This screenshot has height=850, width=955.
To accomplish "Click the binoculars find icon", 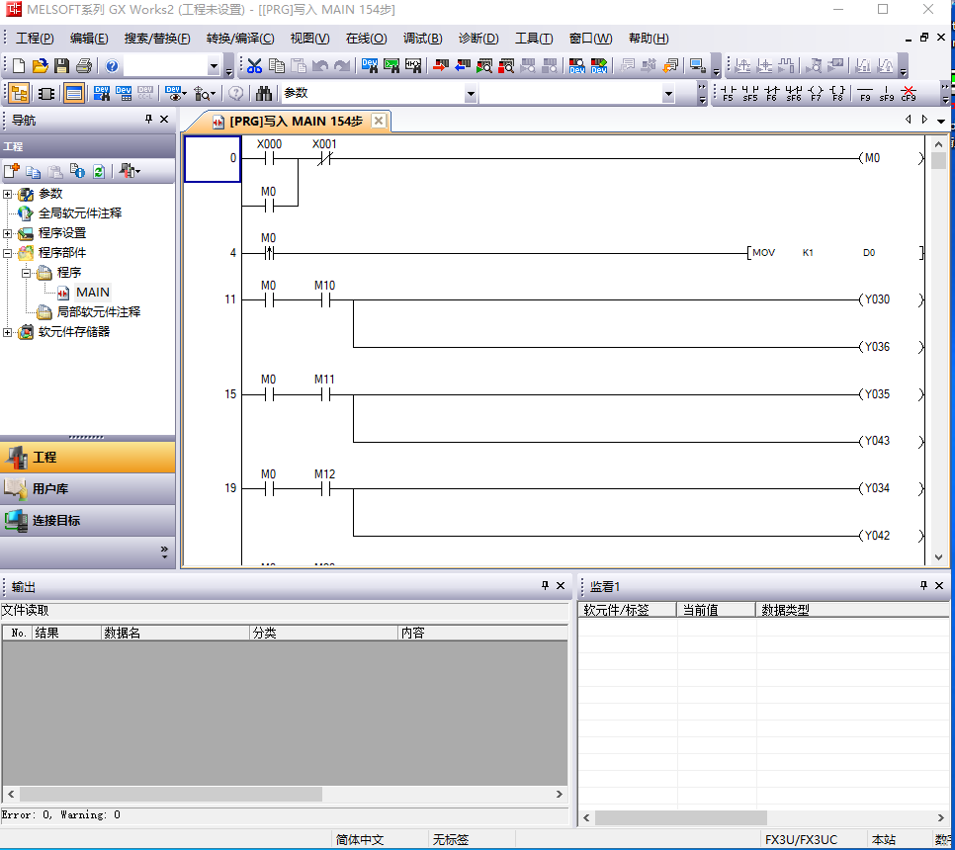I will click(264, 93).
